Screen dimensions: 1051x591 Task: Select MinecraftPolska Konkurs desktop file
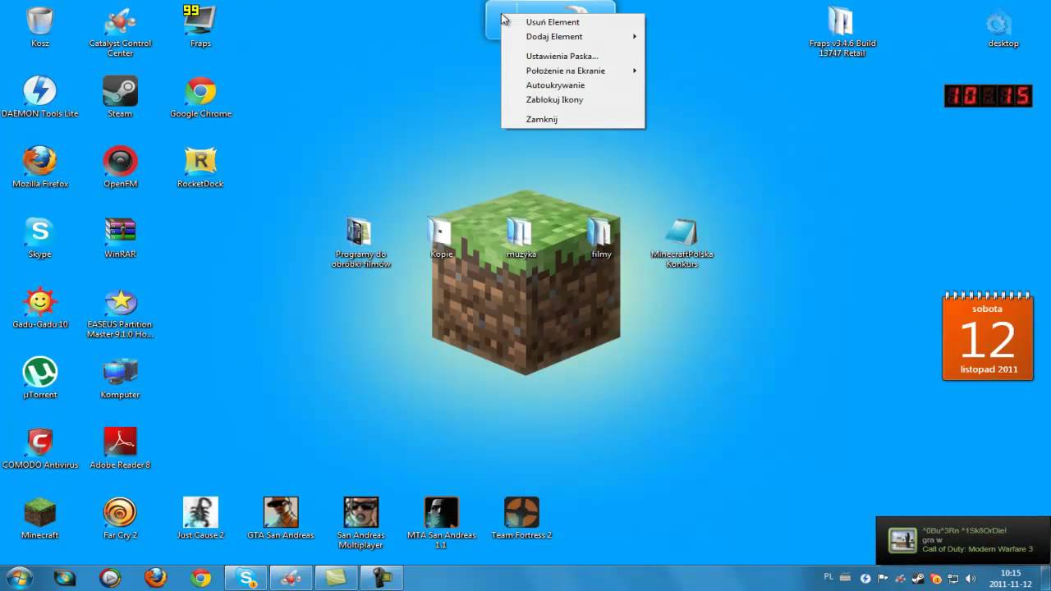[x=682, y=243]
